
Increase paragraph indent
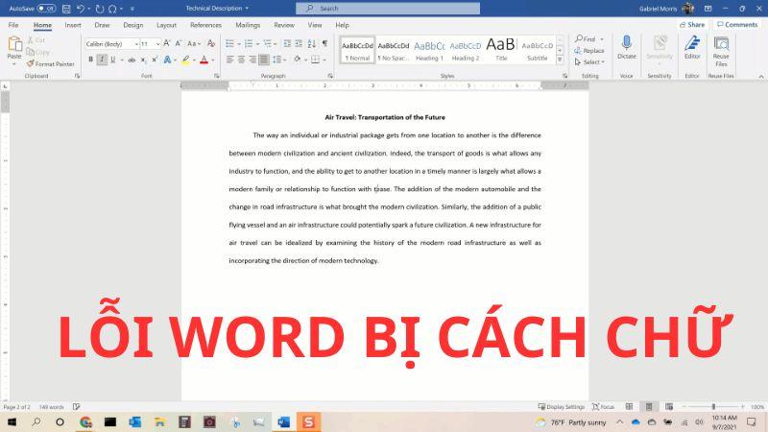coord(299,43)
